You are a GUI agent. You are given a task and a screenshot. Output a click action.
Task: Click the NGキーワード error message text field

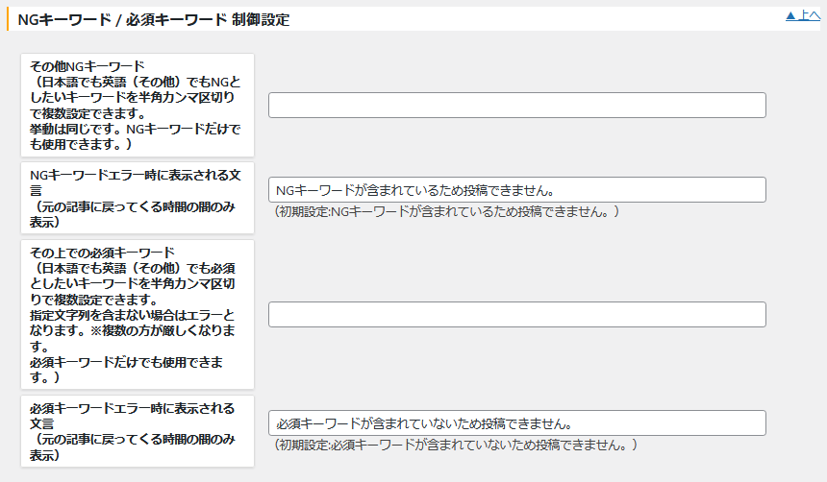pos(516,190)
